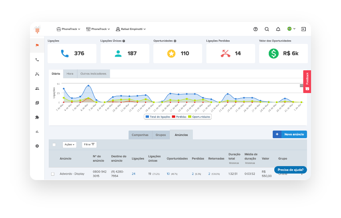Click the R$ 550,00 value cell

tap(267, 174)
